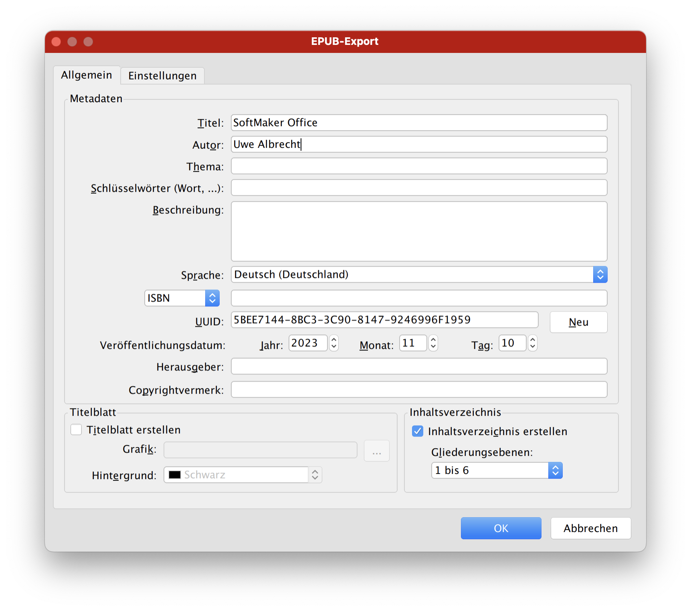Screen dimensions: 691x611
Task: Switch to the Einstellungen tab
Action: pos(162,75)
